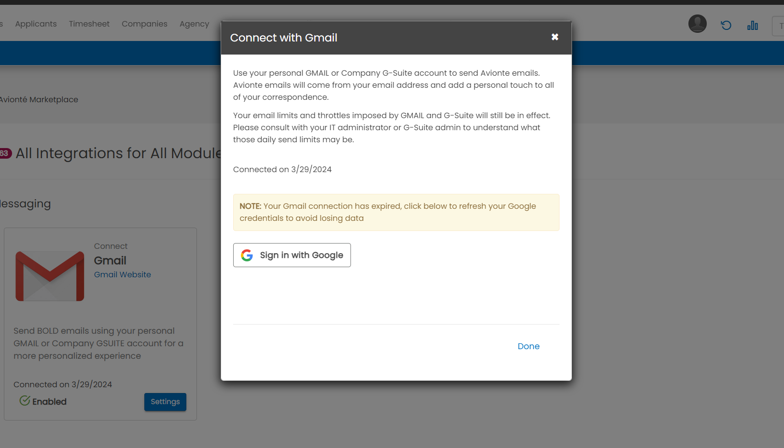
Task: Click the recent history circular arrow icon
Action: click(x=726, y=26)
